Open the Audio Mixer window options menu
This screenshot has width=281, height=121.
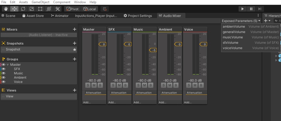tap(258, 15)
